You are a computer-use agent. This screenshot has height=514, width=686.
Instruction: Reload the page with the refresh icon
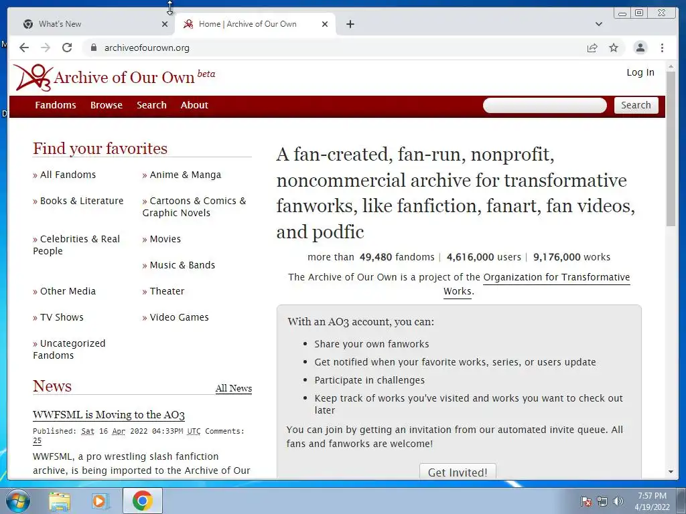pos(67,48)
